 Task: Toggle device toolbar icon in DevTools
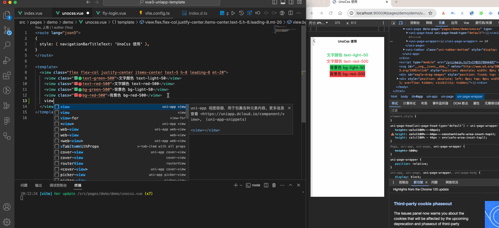401,23
